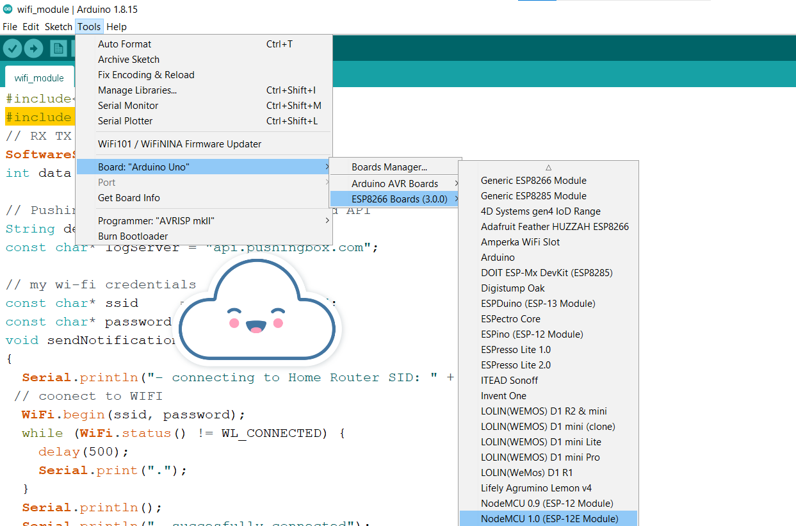Choose LOLIN(WeMos) D1 R1 board
The image size is (796, 526).
click(549, 473)
